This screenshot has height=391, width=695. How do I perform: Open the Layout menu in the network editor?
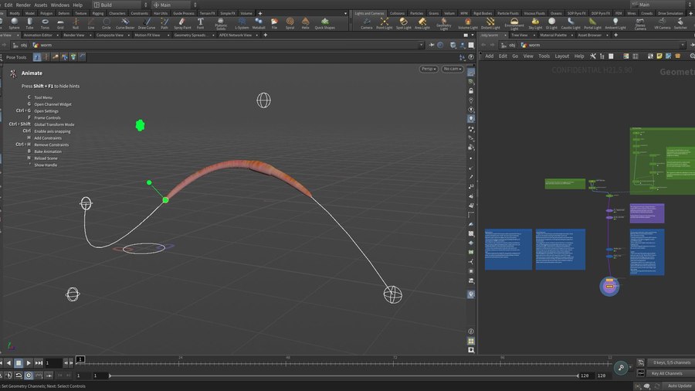click(561, 56)
